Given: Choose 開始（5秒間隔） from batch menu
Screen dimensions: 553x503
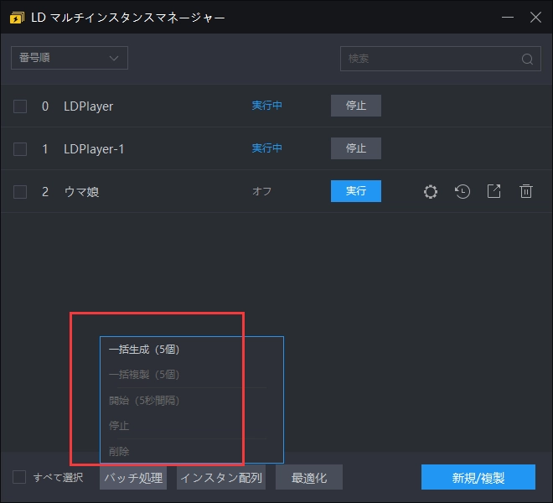Looking at the screenshot, I should pos(192,401).
